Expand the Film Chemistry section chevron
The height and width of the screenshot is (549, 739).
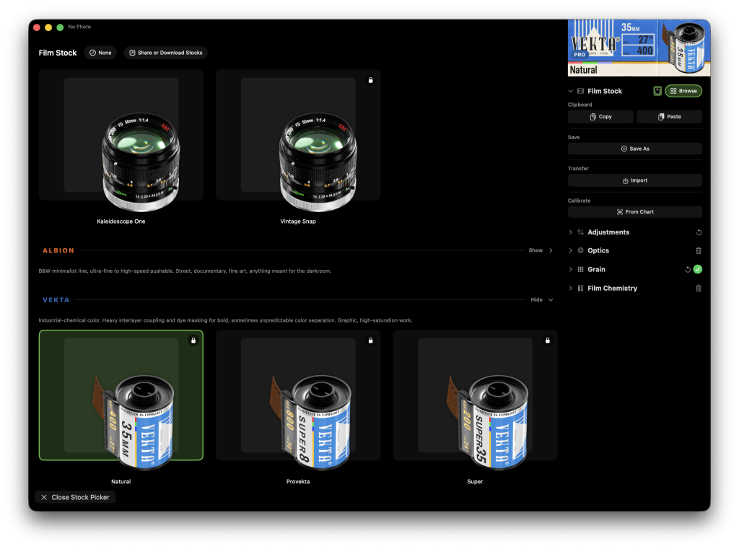click(570, 289)
